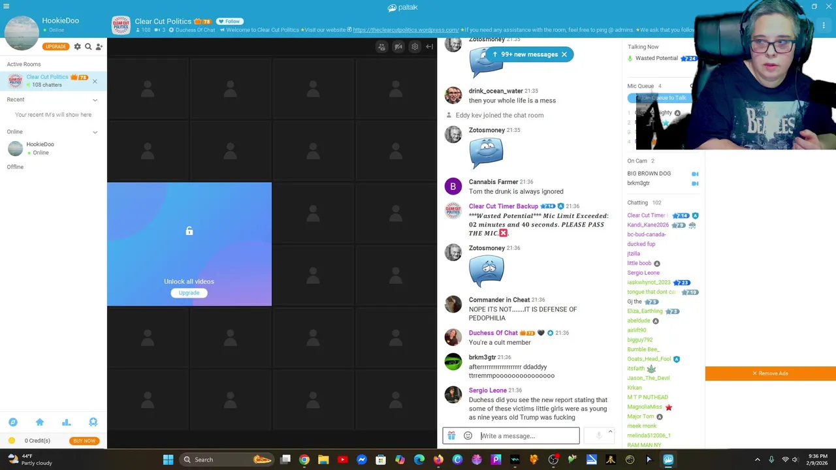
Task: Click the Zotosmoney sad sticker at 21:36
Action: (486, 272)
